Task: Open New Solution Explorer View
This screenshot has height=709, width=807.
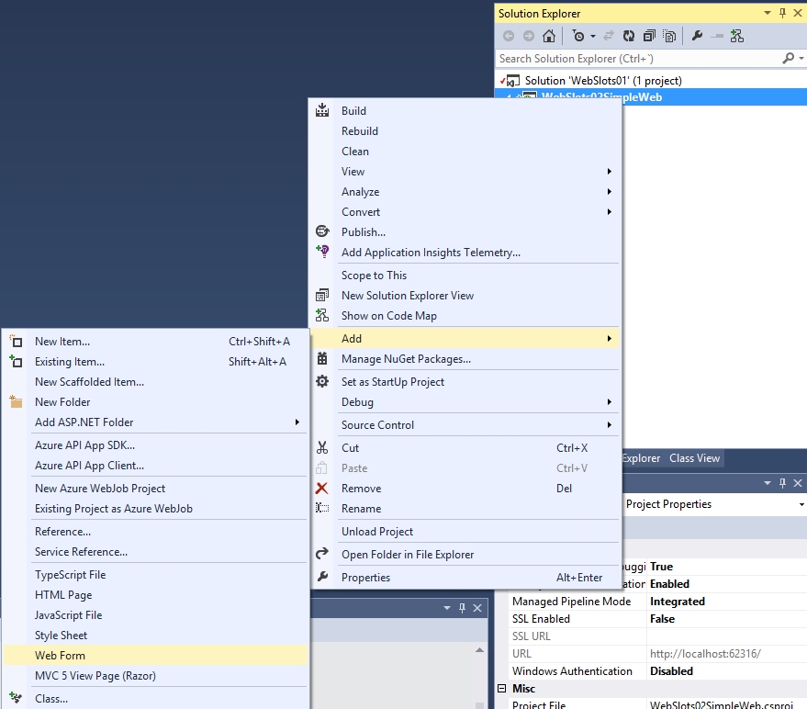Action: point(465,295)
